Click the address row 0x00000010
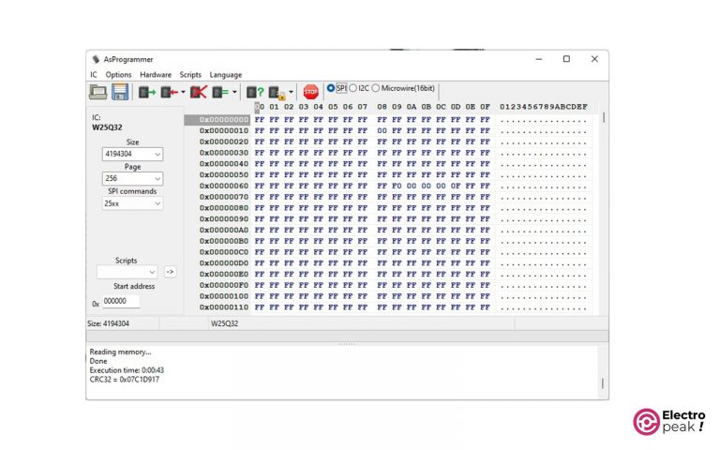 tap(224, 130)
